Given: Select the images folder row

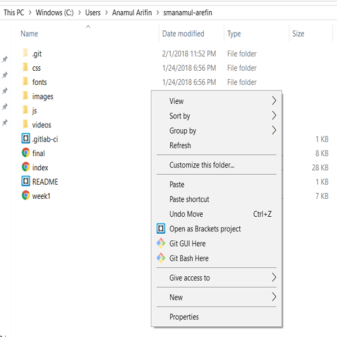Looking at the screenshot, I should click(43, 96).
